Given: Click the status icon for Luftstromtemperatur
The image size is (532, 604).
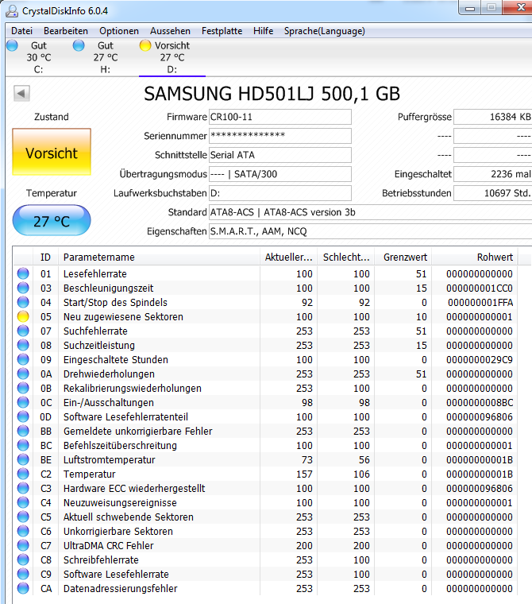Looking at the screenshot, I should coord(23,459).
